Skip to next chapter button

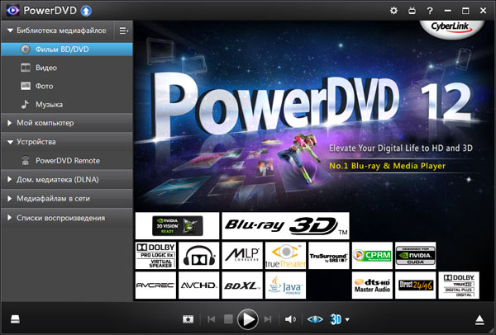(x=268, y=319)
